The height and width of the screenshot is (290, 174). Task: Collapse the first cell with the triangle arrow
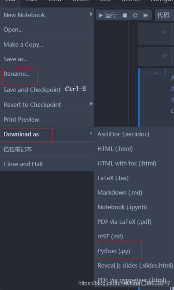tap(164, 32)
